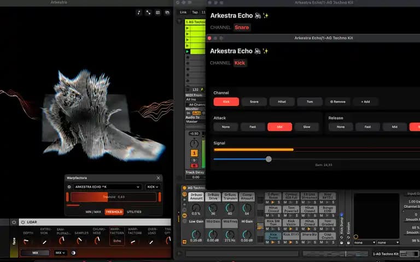Image resolution: width=420 pixels, height=262 pixels.
Task: Open the first none dropdown under display
Action: click(x=365, y=242)
